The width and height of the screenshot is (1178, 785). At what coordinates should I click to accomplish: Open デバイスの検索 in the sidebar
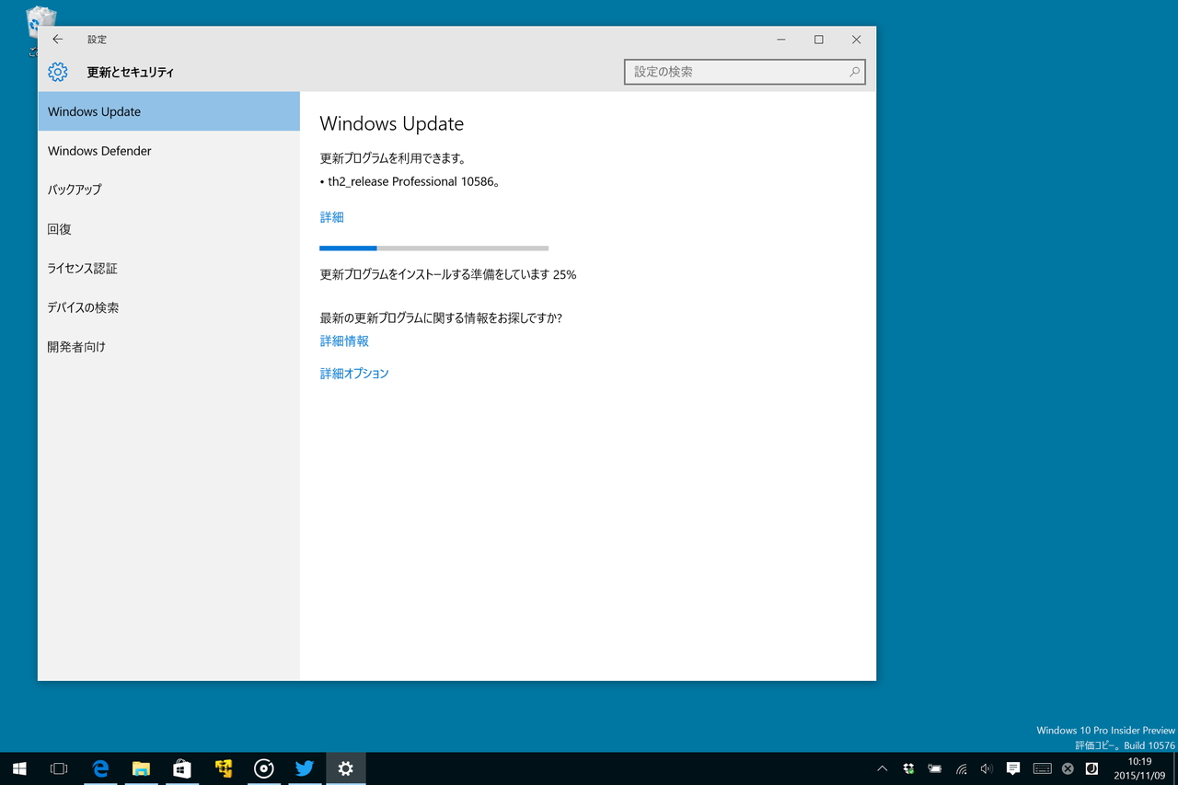coord(168,307)
